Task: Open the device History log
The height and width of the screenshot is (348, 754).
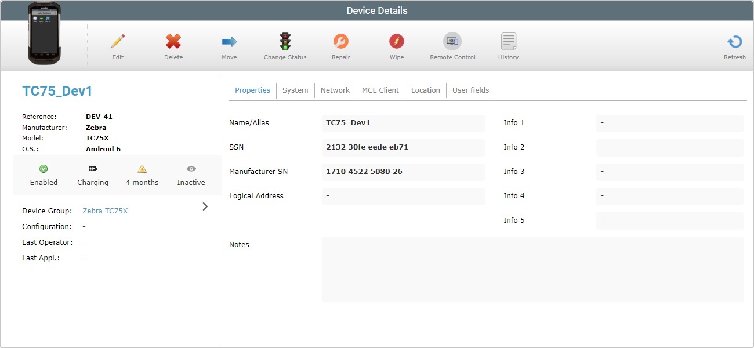Action: coord(507,46)
